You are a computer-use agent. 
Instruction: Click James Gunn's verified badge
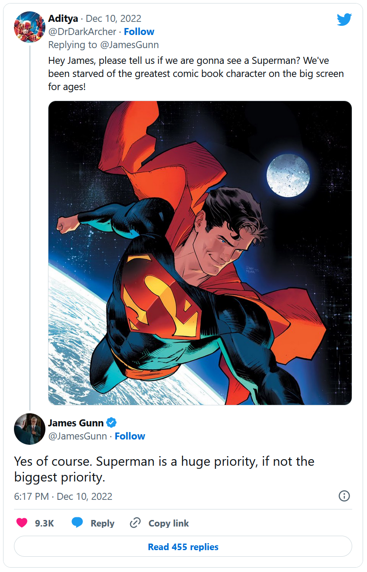coord(112,423)
